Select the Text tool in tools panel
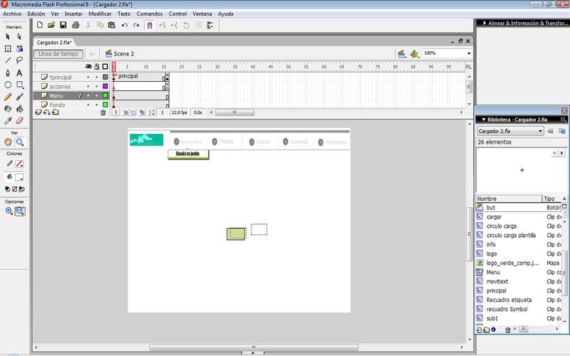Screen dimensions: 570x356 (x=19, y=73)
